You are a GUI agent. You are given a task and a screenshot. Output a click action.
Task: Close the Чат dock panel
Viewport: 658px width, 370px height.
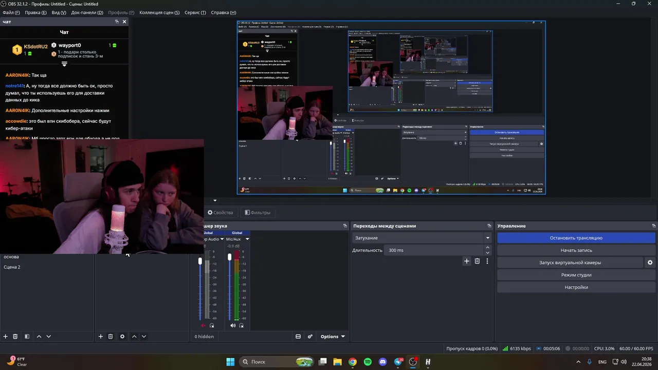coord(124,22)
